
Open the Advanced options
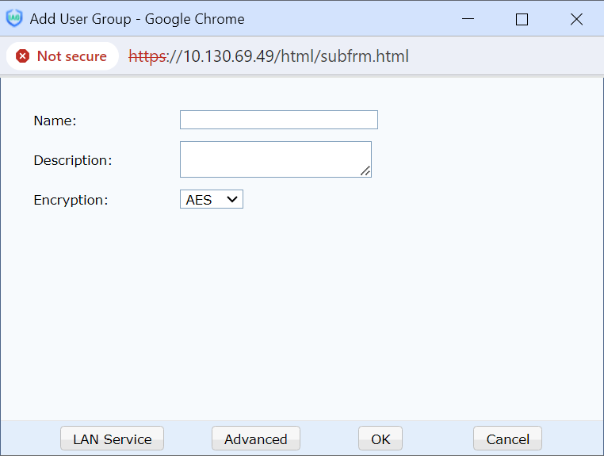tap(255, 439)
